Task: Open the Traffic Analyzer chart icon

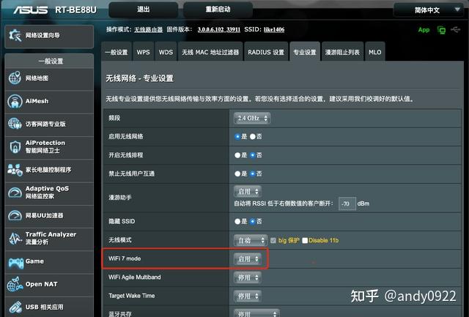Action: [x=15, y=239]
